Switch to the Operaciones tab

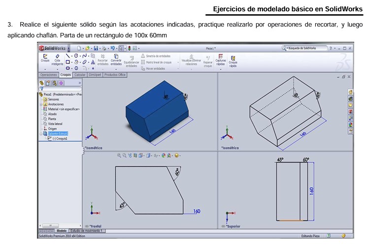point(48,75)
